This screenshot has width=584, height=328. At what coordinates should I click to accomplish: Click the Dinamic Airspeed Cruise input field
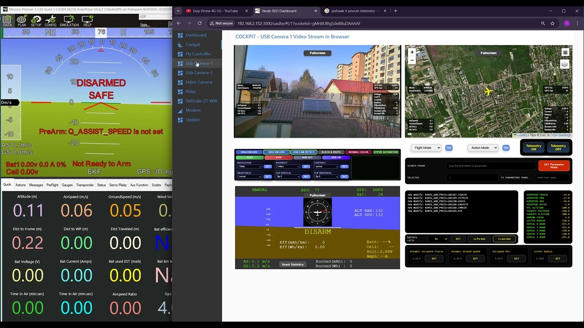(x=417, y=259)
